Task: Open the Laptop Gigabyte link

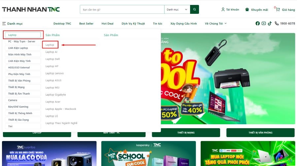Action: point(56,95)
